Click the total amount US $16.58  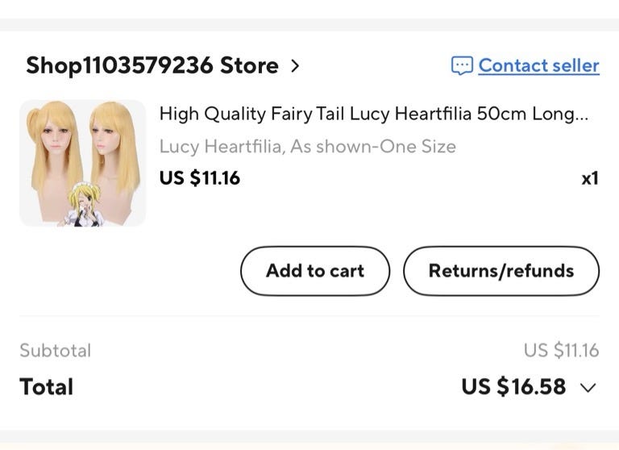pos(513,387)
